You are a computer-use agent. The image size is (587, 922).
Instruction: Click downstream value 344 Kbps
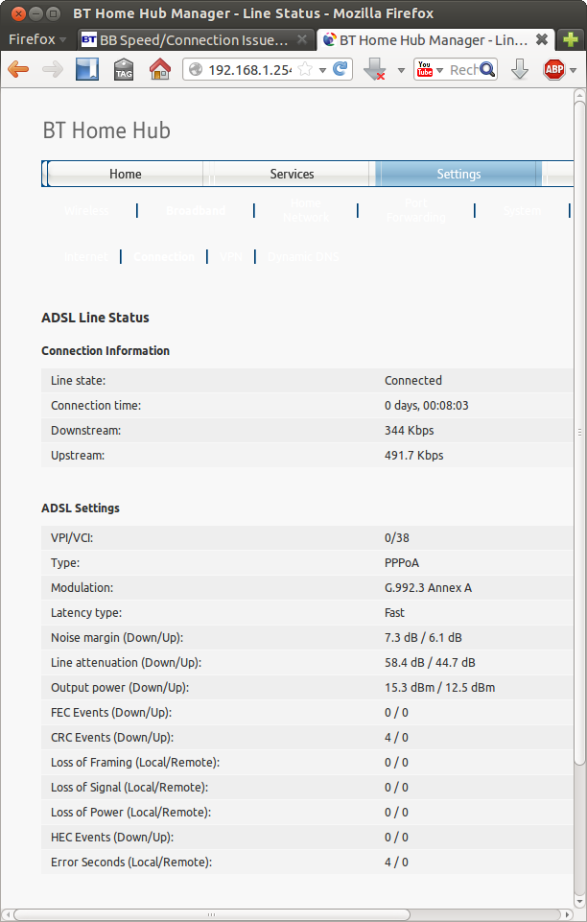pyautogui.click(x=409, y=431)
